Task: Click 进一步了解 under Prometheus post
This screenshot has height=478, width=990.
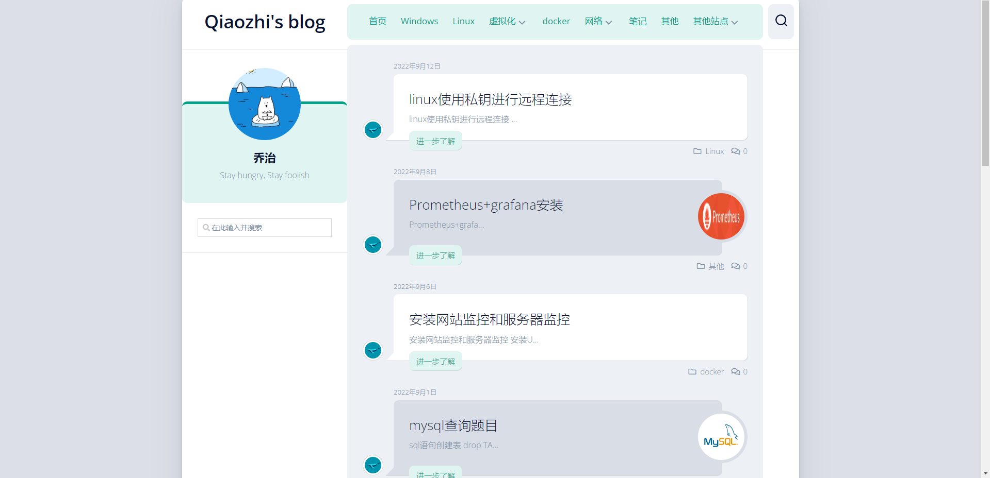Action: [435, 255]
